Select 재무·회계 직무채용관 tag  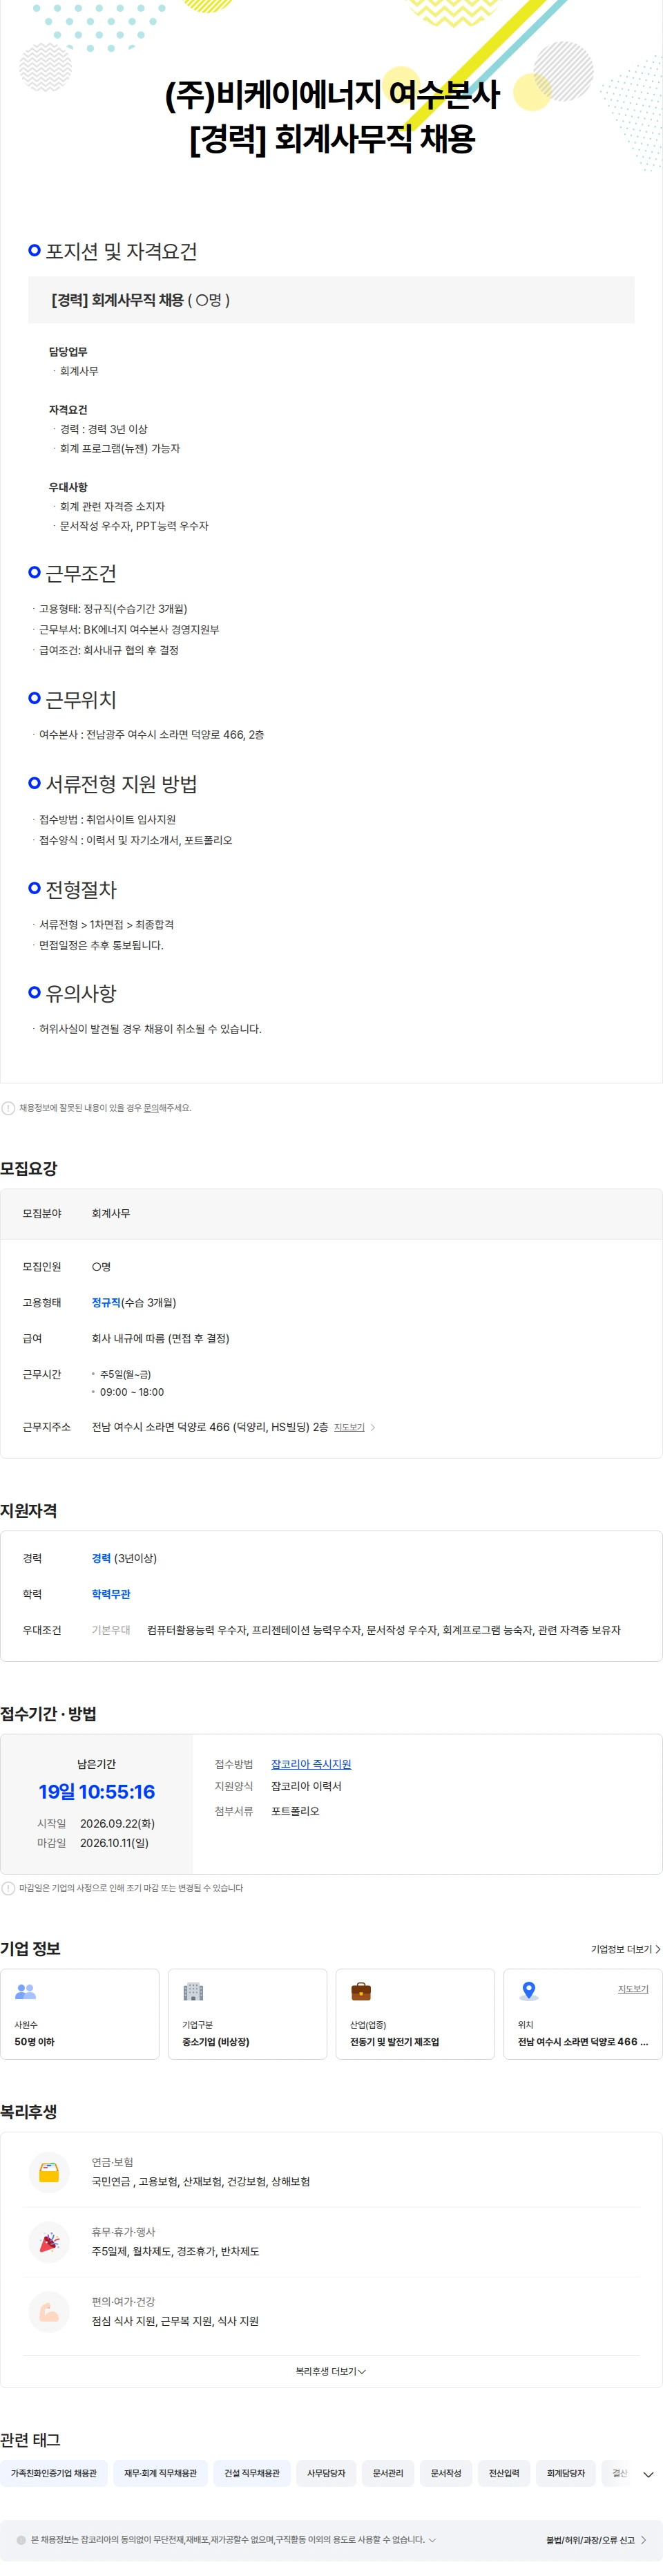[161, 2474]
